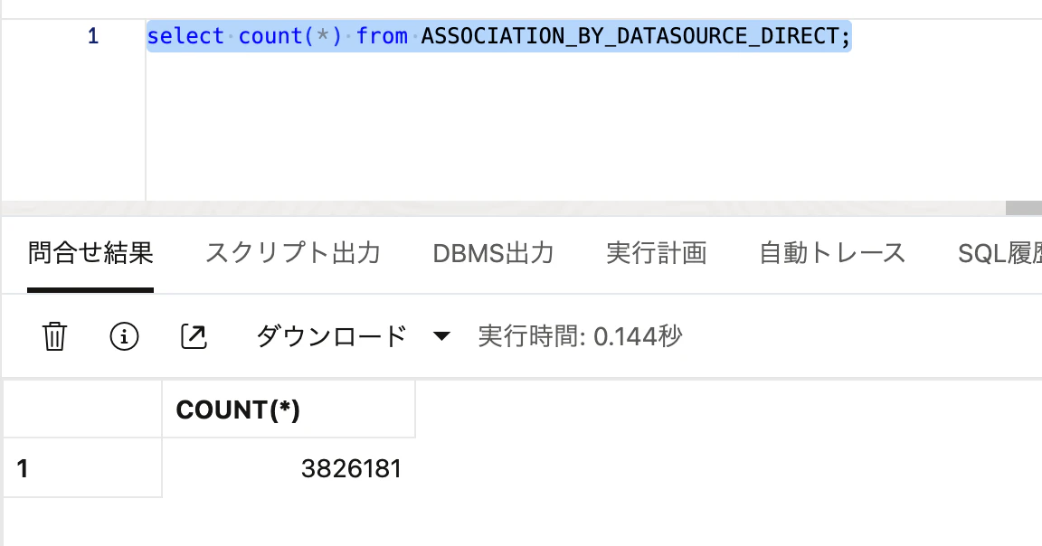Expand the ダウンロード dropdown arrow
Screen dimensions: 1042x546
[441, 336]
